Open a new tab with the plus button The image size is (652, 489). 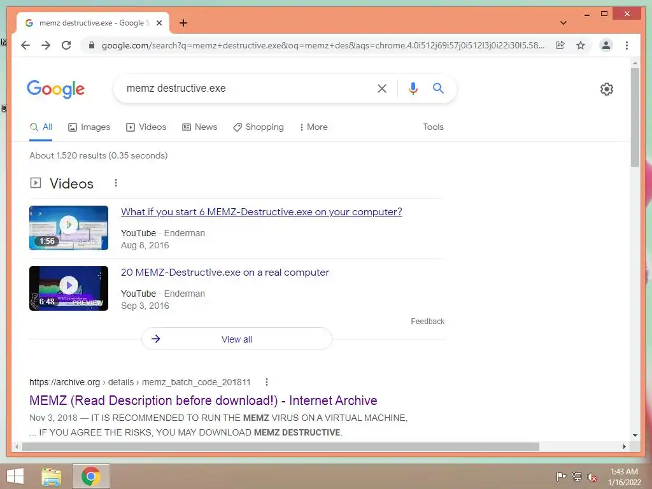(x=183, y=23)
